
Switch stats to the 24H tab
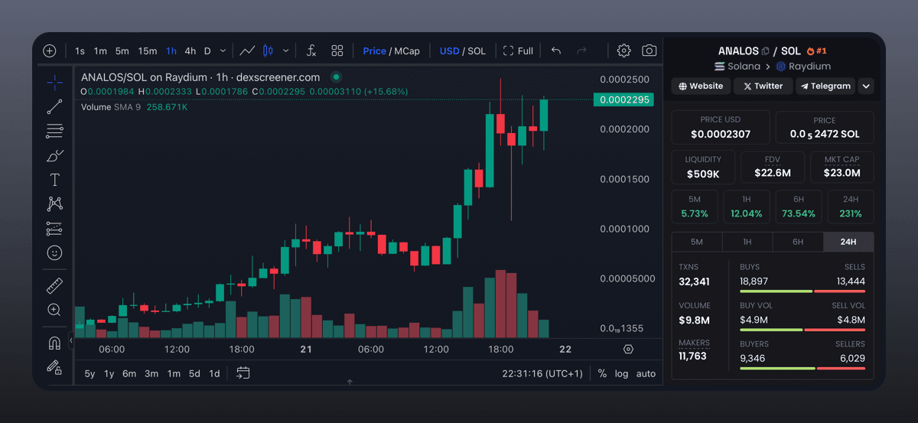point(848,242)
